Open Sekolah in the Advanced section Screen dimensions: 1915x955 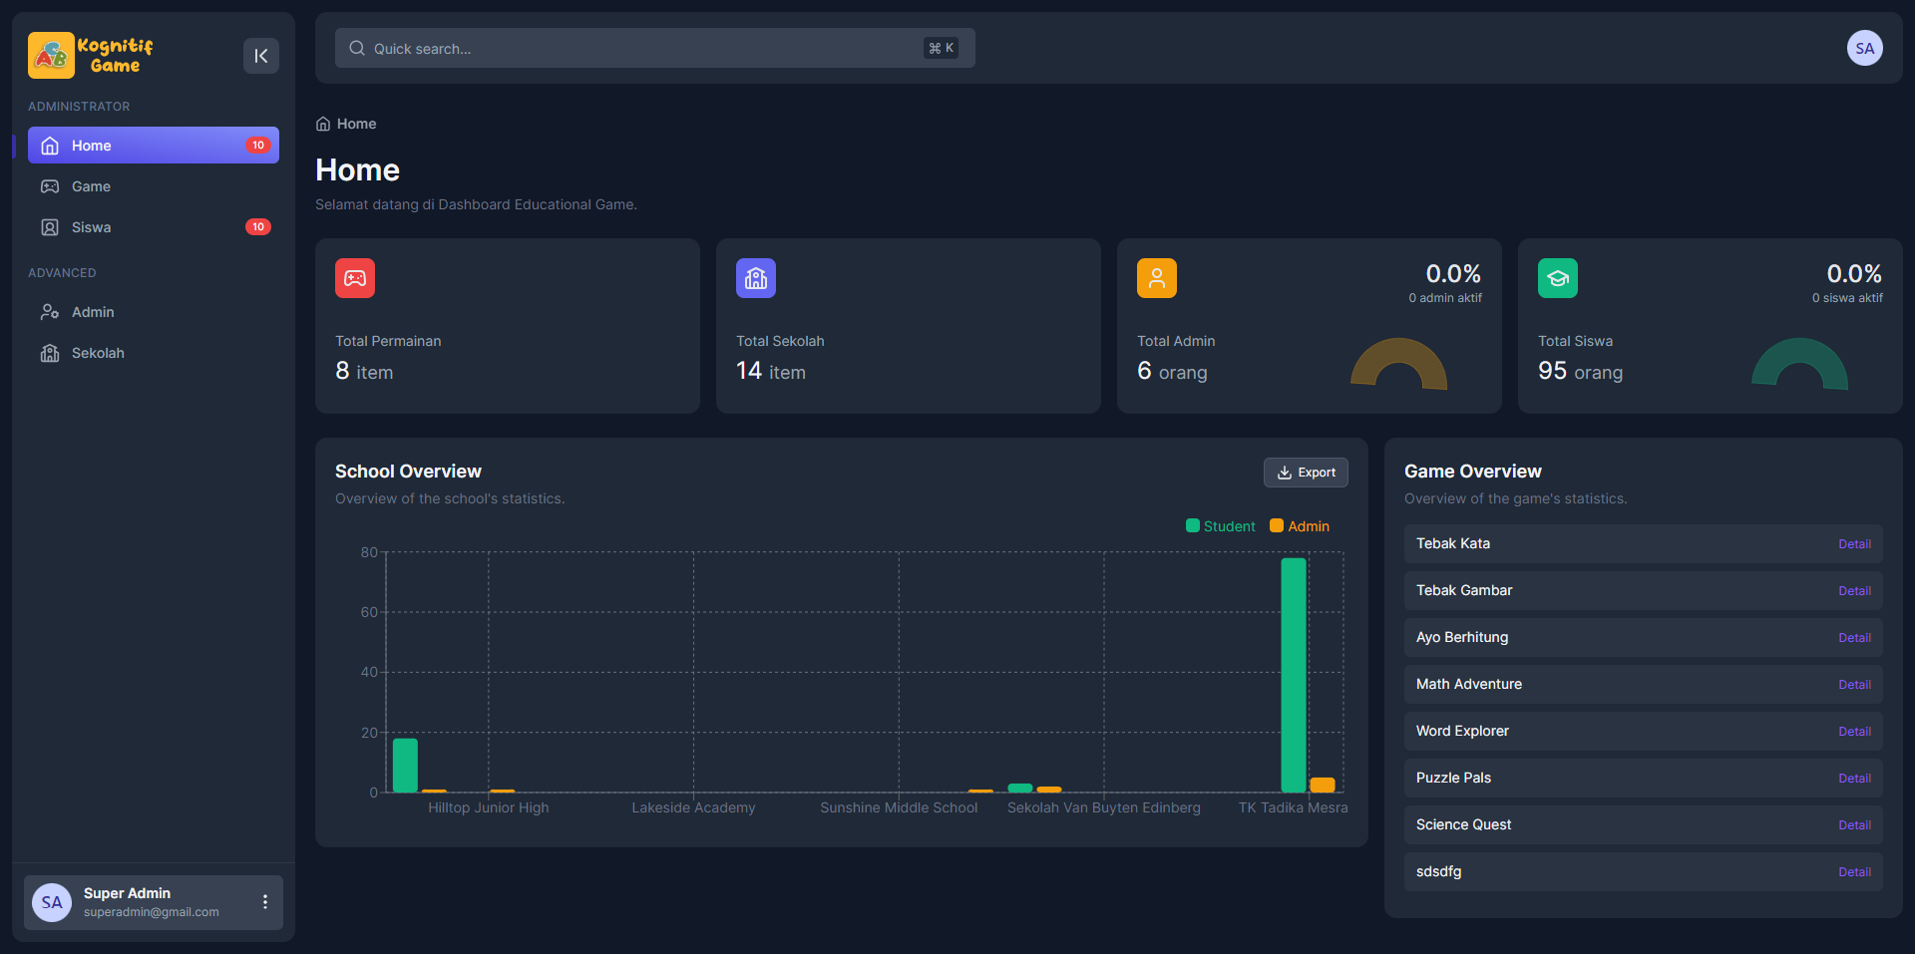(154, 353)
